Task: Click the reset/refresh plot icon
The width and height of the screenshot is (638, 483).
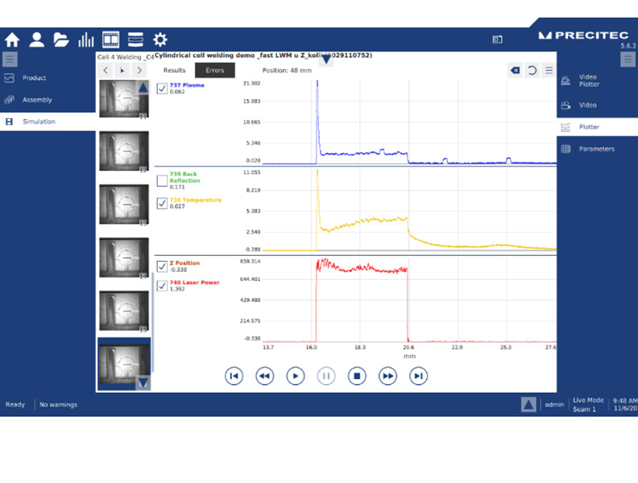Action: (532, 71)
